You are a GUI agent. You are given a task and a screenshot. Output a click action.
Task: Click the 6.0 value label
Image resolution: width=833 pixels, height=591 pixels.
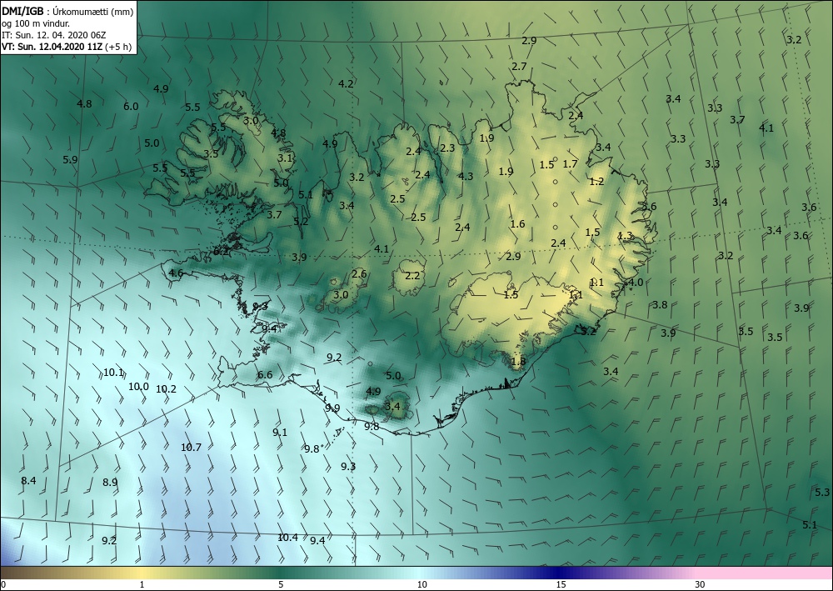[x=131, y=107]
